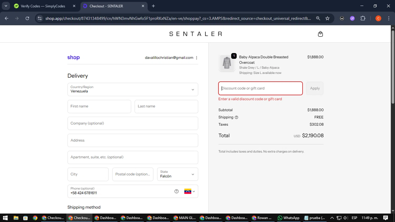Click the network tray icon
395x222 pixels.
(x=339, y=218)
